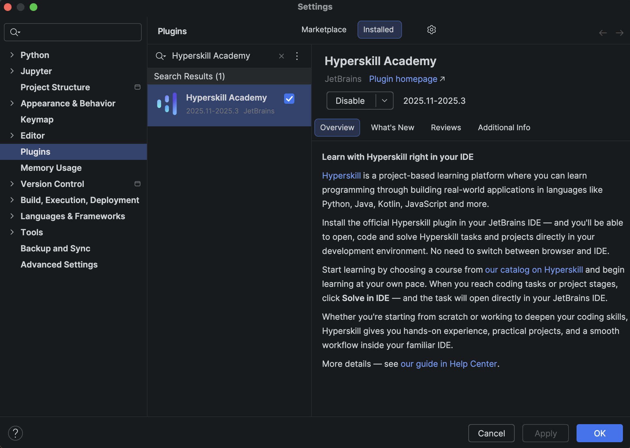The height and width of the screenshot is (448, 630).
Task: Clear the plugin search field with X
Action: click(282, 56)
